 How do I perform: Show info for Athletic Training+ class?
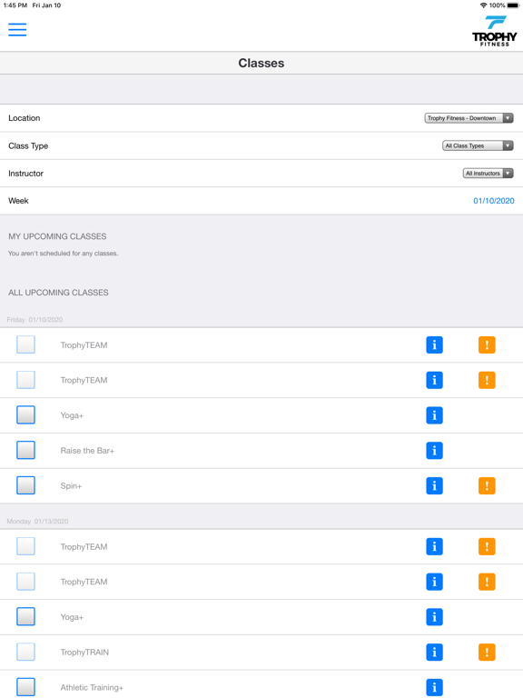click(x=434, y=687)
